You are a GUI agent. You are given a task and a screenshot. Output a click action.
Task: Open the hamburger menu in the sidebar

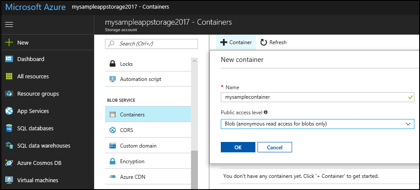[9, 25]
